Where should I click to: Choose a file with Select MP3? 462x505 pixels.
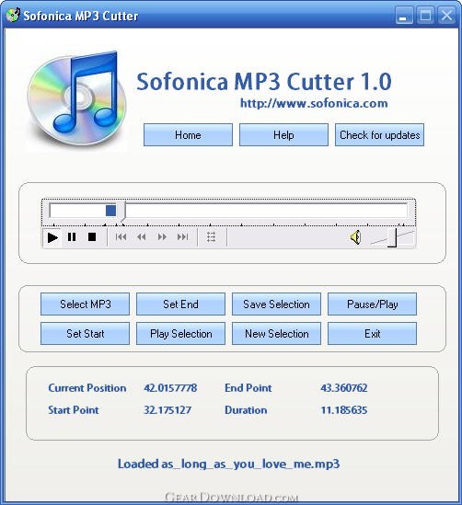[85, 304]
